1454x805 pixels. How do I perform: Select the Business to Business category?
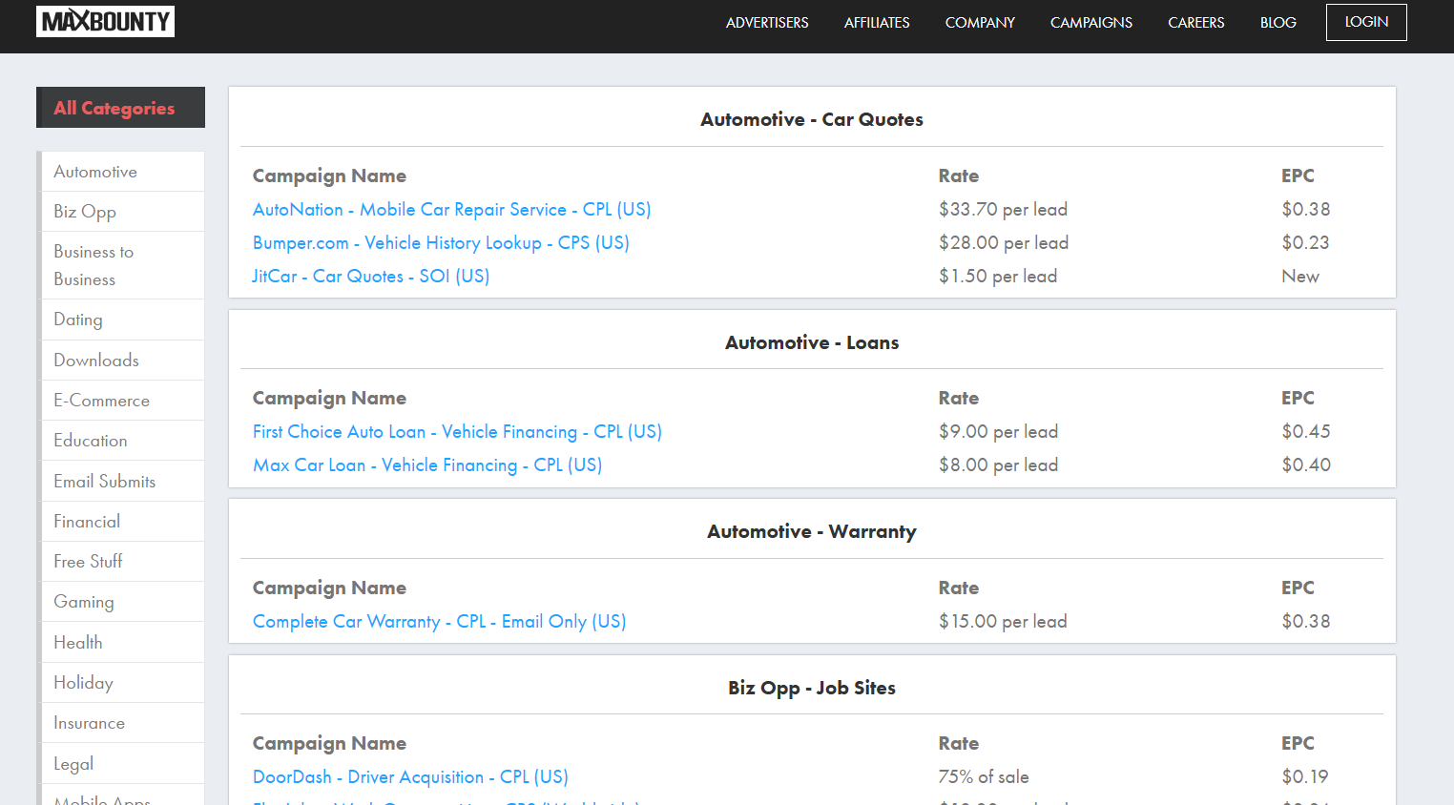[93, 265]
